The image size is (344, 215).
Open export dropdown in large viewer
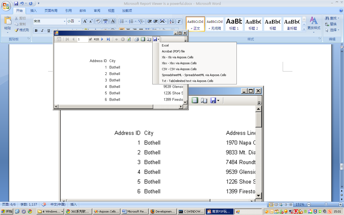(x=218, y=101)
